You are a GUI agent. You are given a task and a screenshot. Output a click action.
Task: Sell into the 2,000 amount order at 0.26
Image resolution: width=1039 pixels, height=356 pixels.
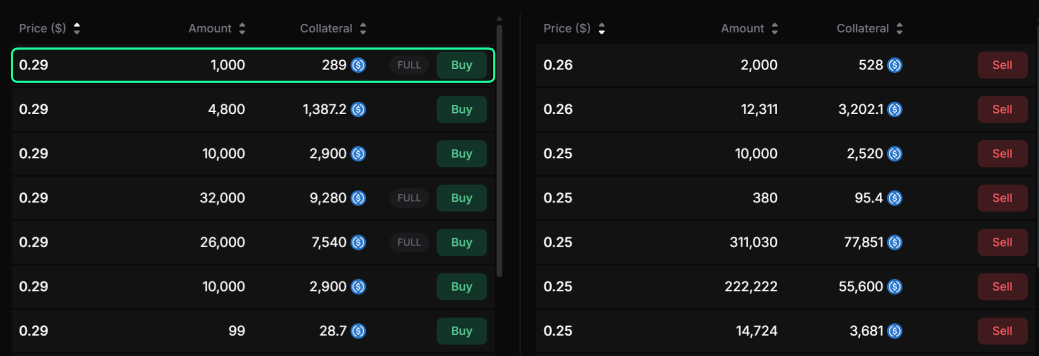[x=1002, y=65]
